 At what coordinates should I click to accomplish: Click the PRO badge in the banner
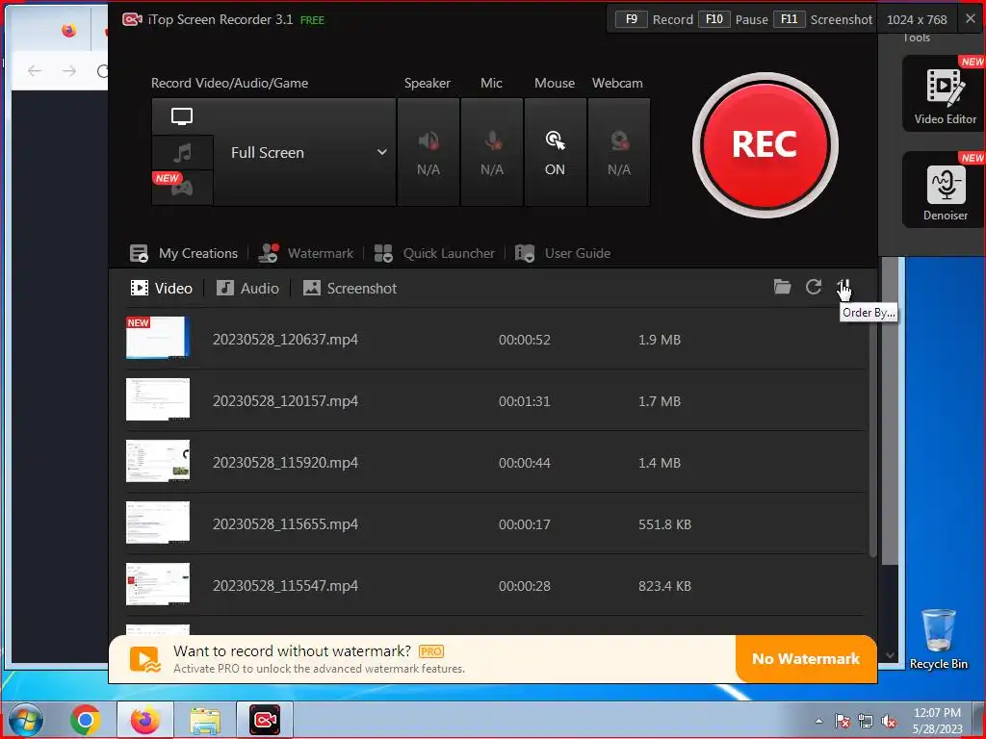click(431, 651)
